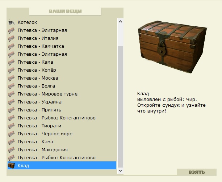Select the ticket icon for Путевка - Хопёр
222x182 pixels.
coord(11,70)
